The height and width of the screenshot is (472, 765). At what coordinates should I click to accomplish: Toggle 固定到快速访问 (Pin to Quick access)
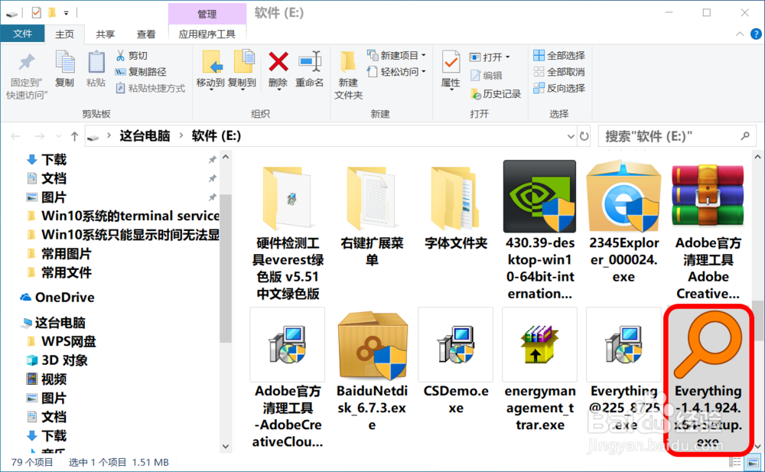[25, 73]
